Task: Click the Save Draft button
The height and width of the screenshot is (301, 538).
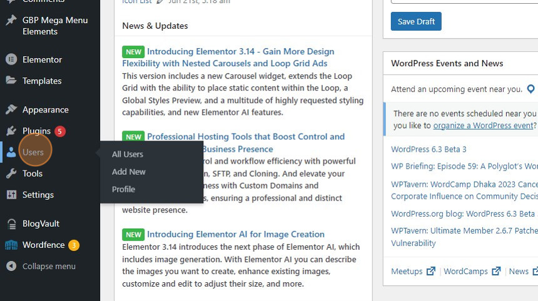Action: 416,21
